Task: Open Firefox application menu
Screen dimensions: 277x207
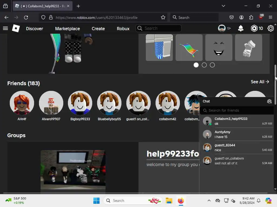Action: pos(271,18)
